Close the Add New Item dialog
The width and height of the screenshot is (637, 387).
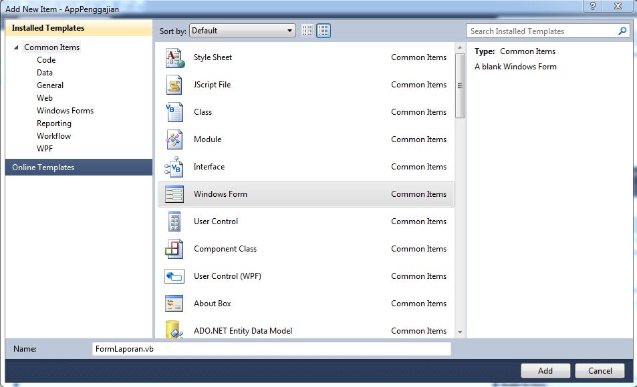(x=618, y=6)
